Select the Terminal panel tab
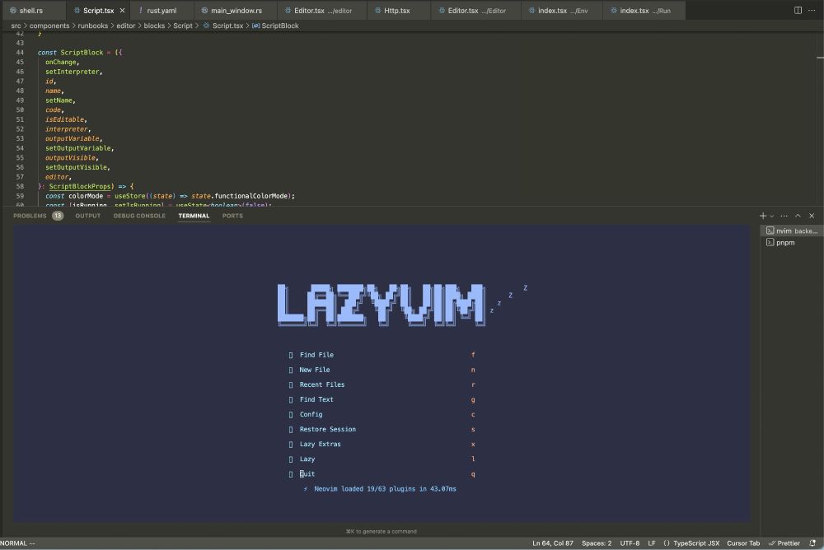824x550 pixels. point(194,216)
